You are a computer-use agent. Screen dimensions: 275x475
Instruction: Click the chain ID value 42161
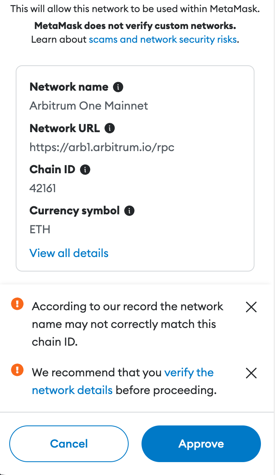pyautogui.click(x=43, y=189)
